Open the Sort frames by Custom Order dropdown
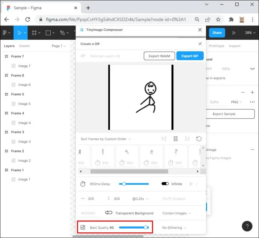Viewport: 259px width, 238px height. (105, 139)
